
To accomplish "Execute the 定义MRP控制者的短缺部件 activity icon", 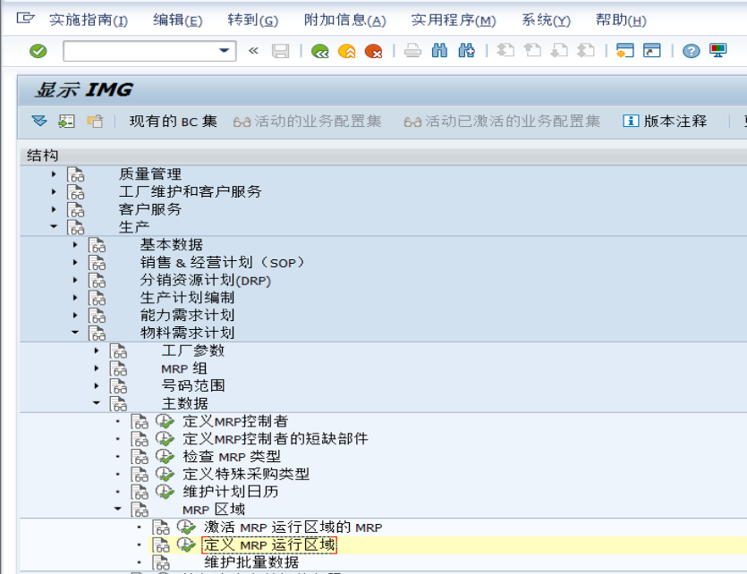I will (165, 439).
